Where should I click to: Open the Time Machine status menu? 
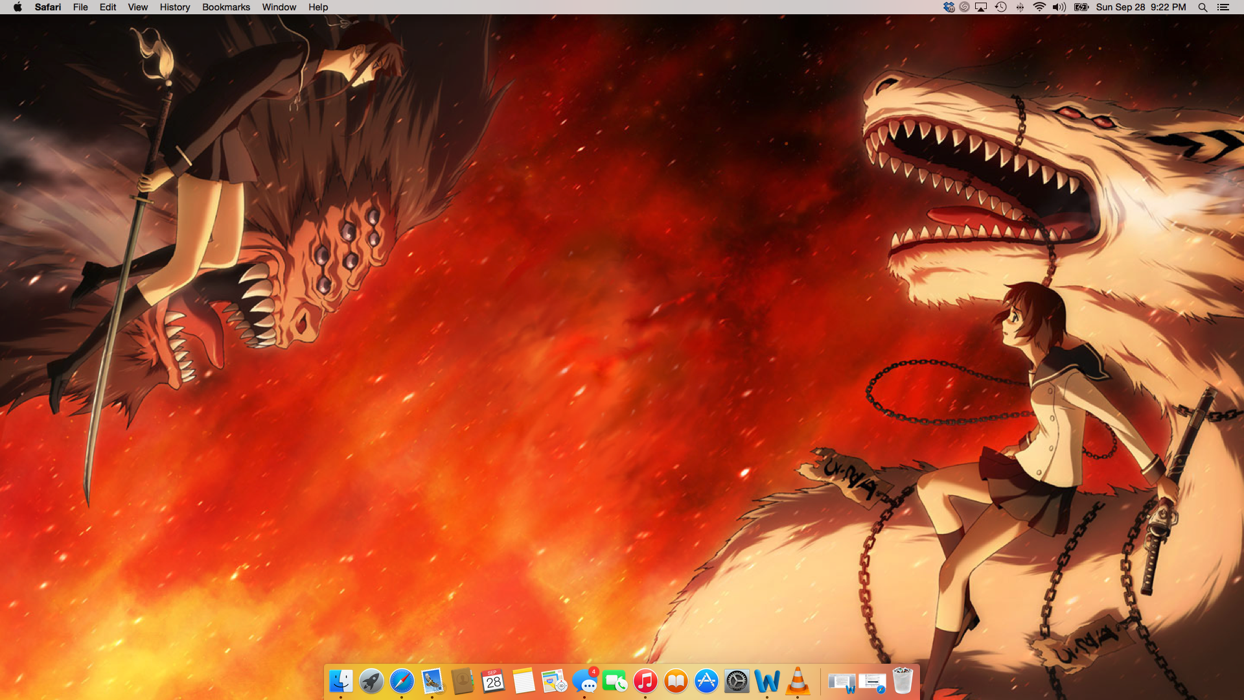click(x=1001, y=7)
